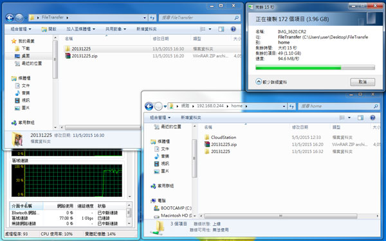This screenshot has height=241, width=386.
Task: Open Macintosh HD drive in the home sidebar
Action: coord(173,215)
